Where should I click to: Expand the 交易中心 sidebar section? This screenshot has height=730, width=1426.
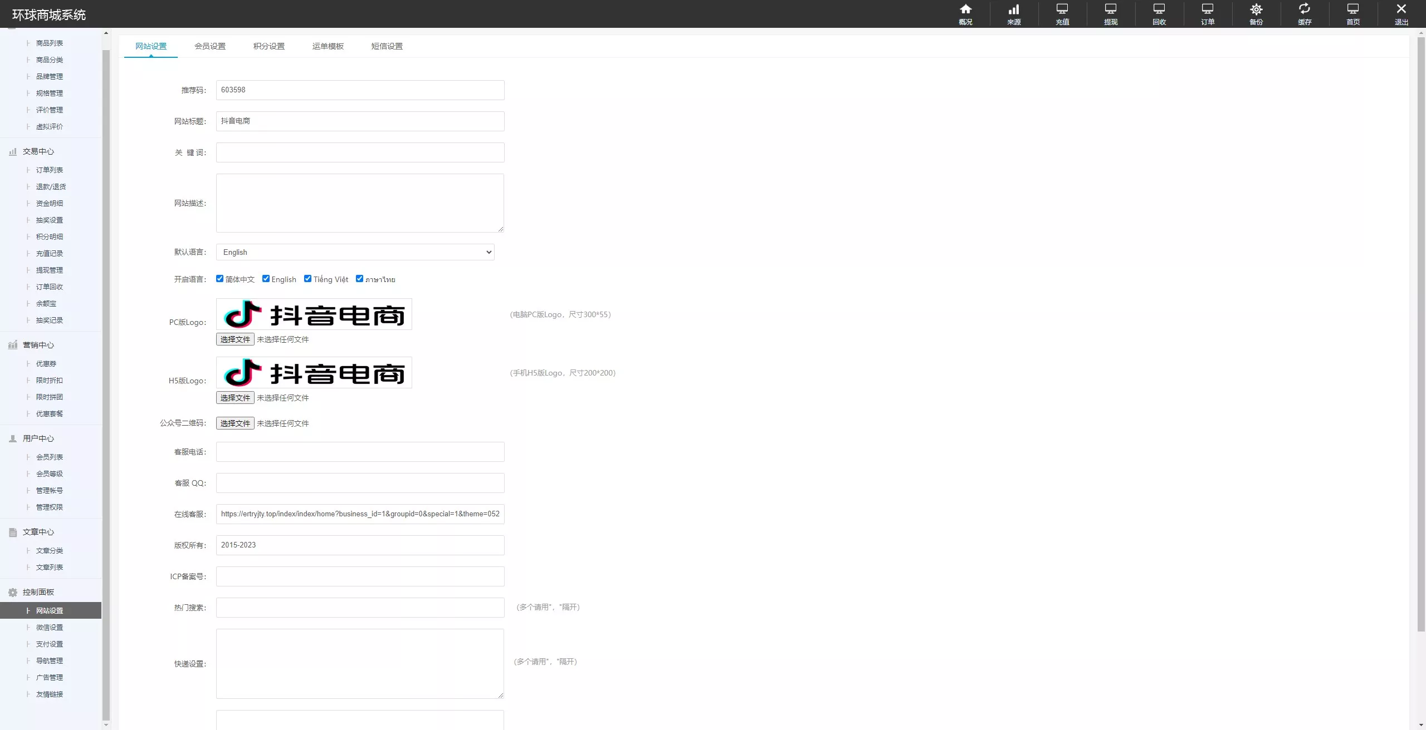coord(38,151)
